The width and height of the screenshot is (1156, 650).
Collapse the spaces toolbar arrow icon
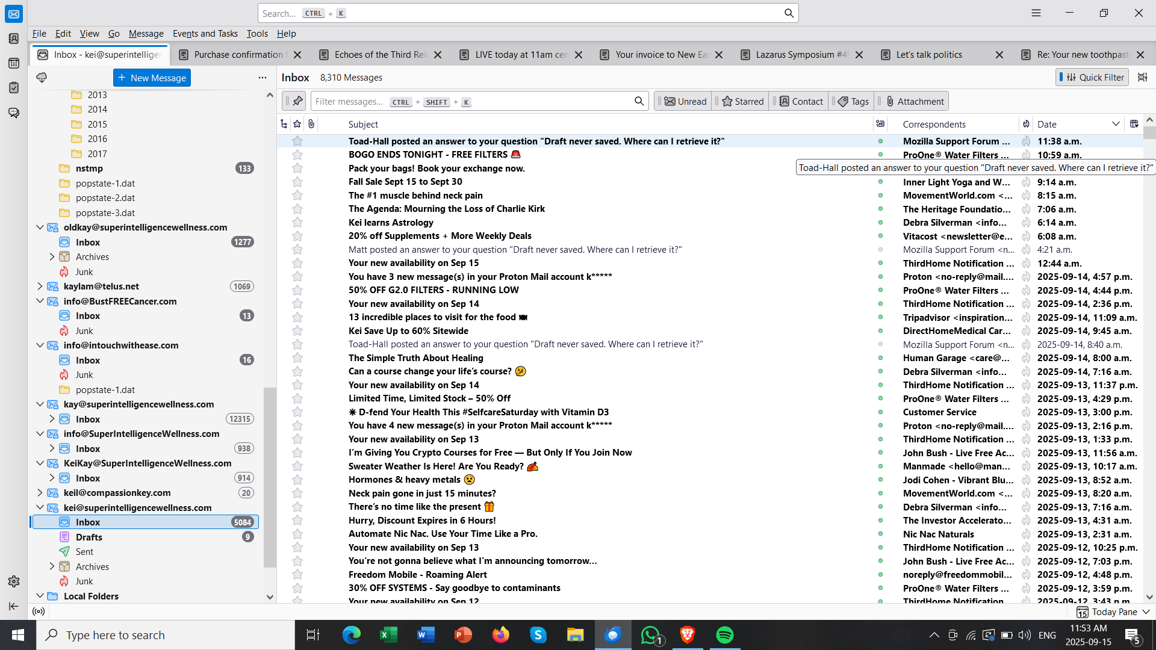coord(14,606)
